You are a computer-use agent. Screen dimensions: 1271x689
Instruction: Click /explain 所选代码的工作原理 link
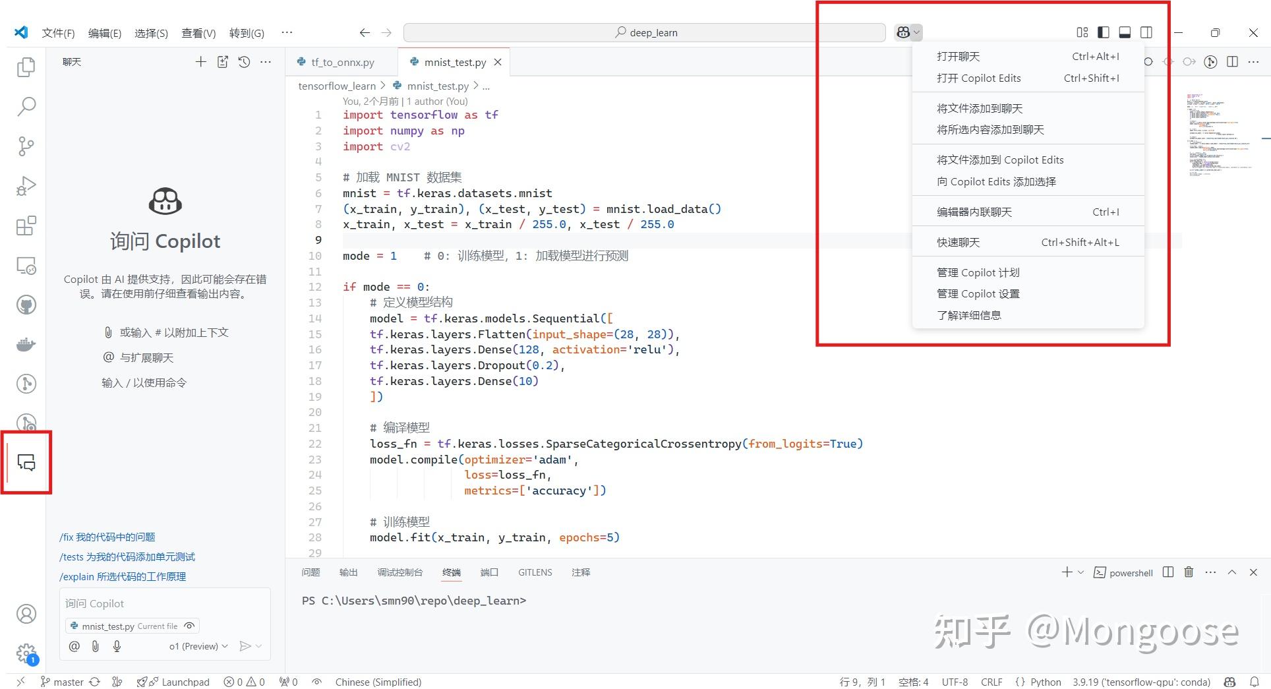123,577
